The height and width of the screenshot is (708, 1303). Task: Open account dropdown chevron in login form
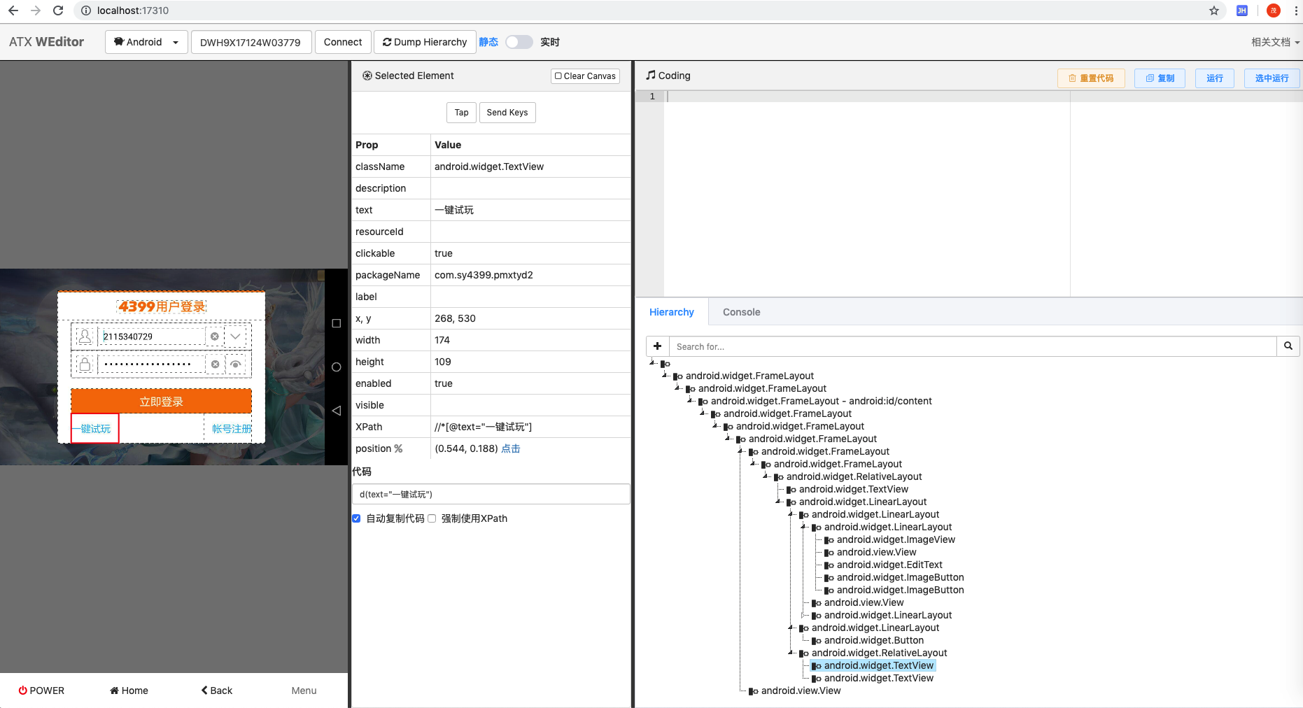point(236,337)
